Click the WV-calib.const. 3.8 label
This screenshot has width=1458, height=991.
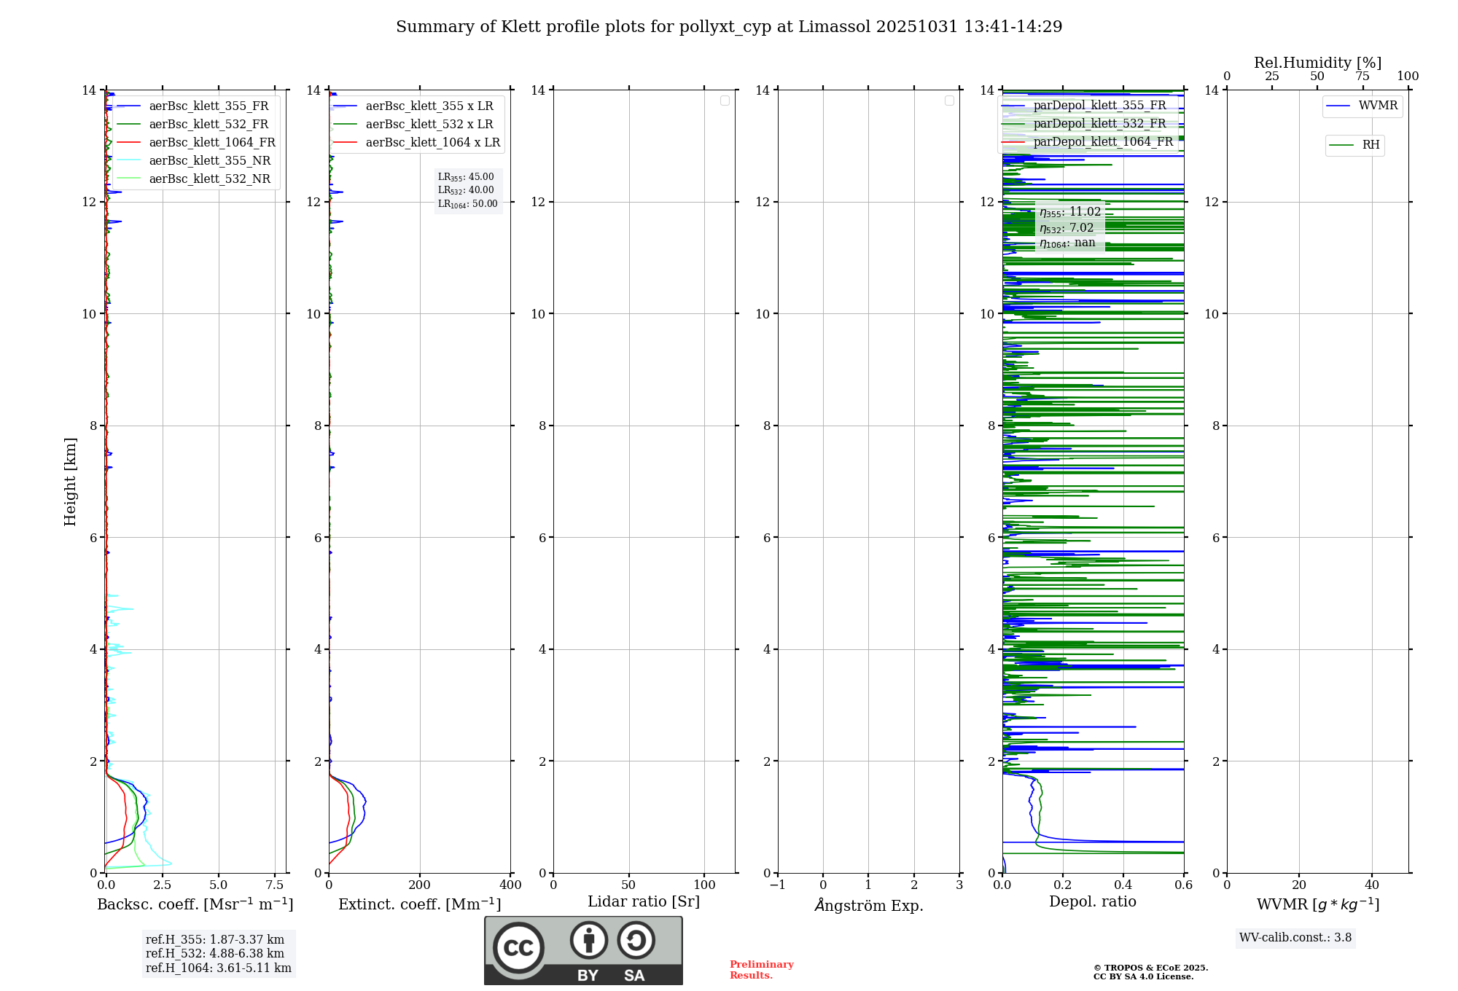tap(1295, 937)
